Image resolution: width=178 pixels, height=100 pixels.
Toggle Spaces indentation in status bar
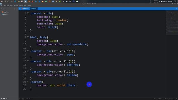coord(174,99)
